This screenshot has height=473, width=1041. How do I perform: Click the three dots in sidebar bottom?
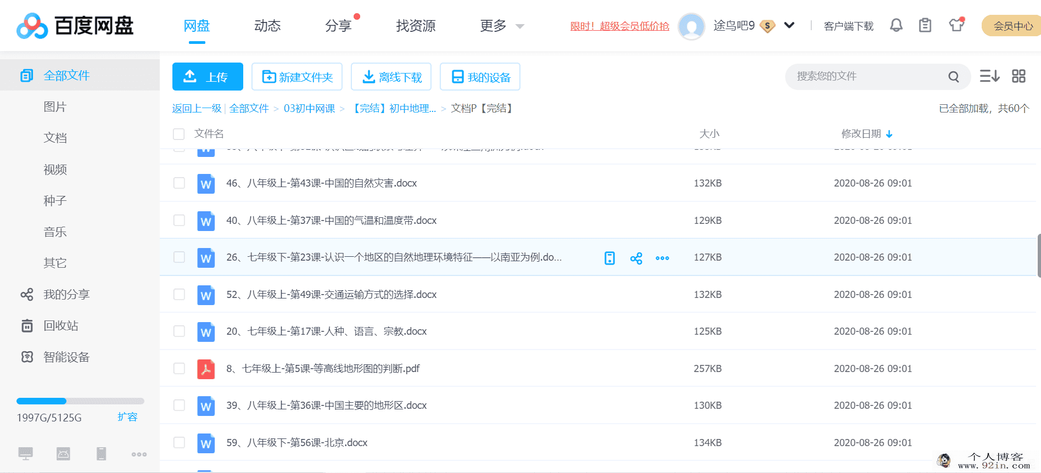click(139, 454)
